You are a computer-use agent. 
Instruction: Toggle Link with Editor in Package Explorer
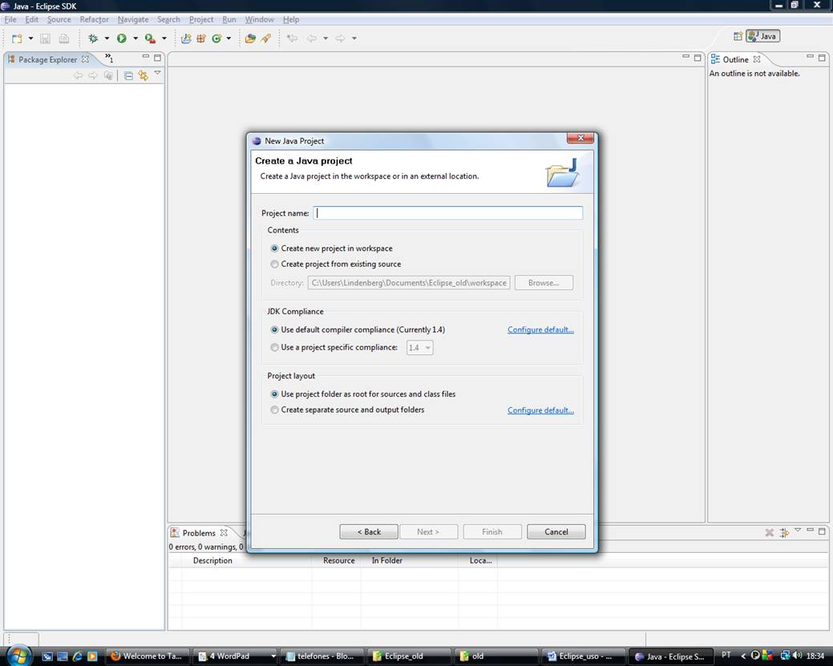click(x=143, y=75)
